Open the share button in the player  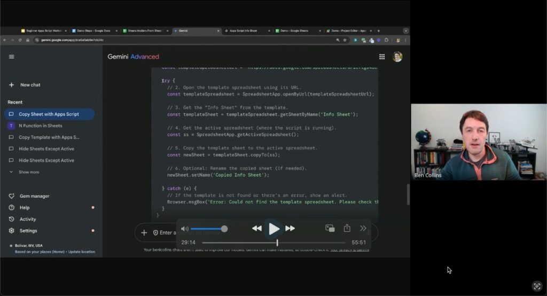[x=347, y=228]
